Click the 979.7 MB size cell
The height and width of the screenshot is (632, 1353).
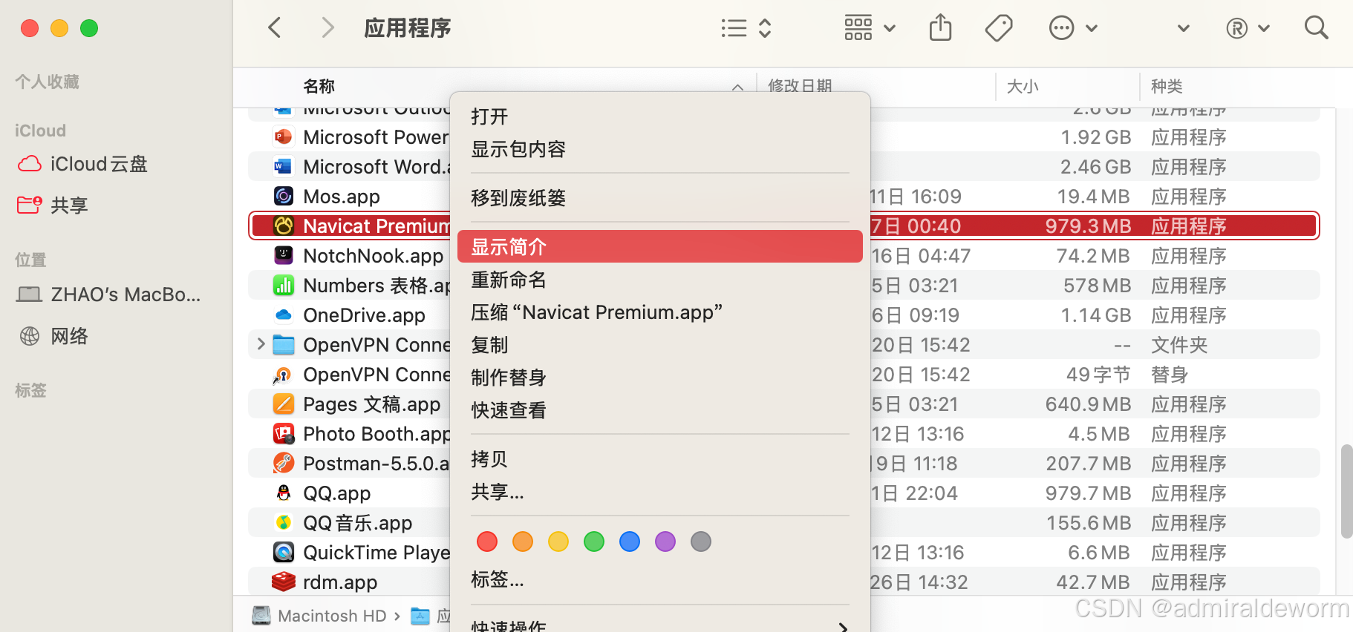[1088, 493]
